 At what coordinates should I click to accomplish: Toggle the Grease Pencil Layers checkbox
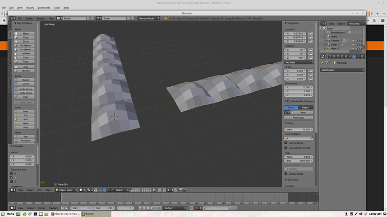(x=289, y=101)
